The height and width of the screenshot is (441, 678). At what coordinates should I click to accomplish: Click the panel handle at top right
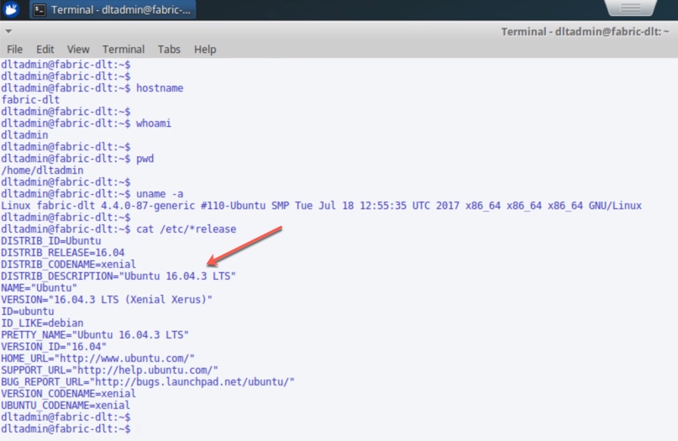[631, 8]
